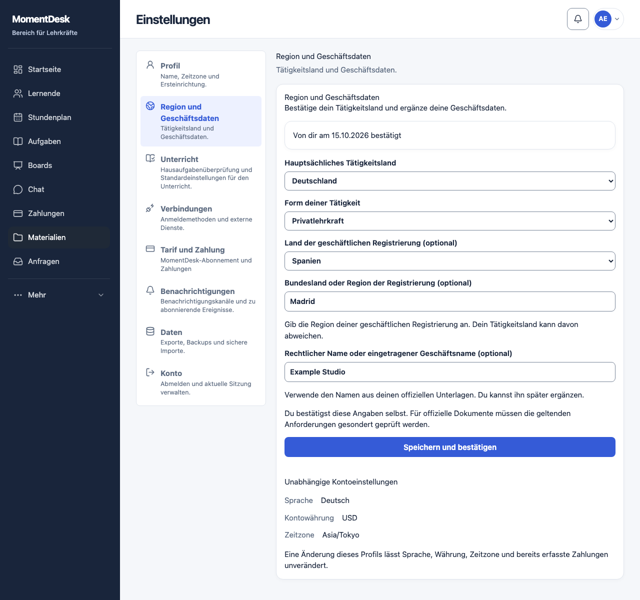Select the Deutsch Sprache value
Image resolution: width=640 pixels, height=600 pixels.
(x=335, y=500)
